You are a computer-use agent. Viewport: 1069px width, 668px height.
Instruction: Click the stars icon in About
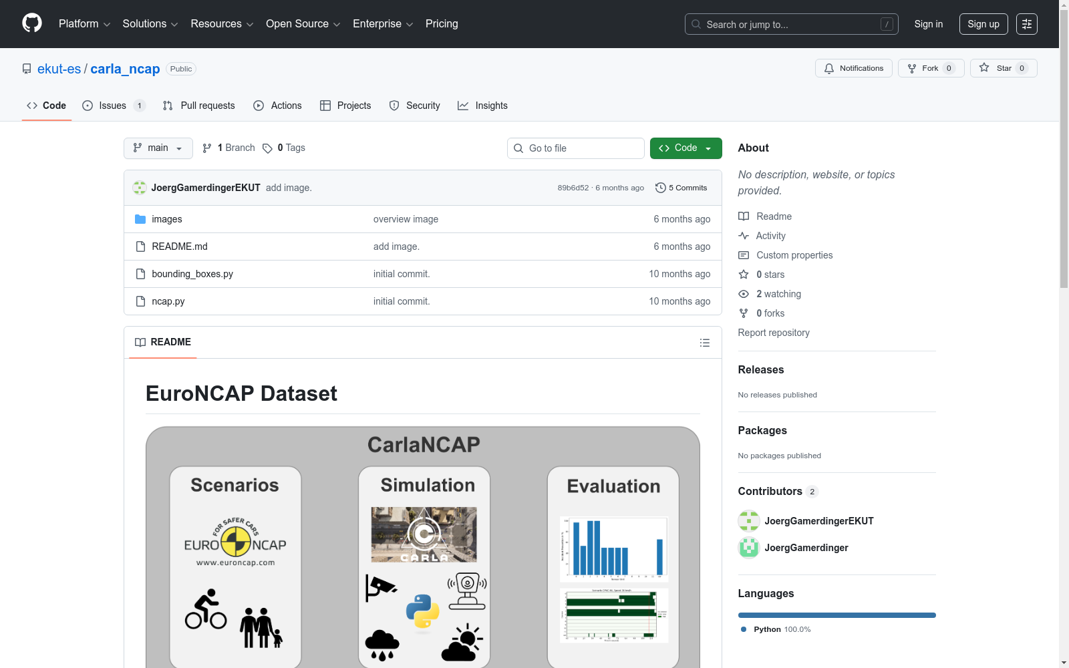(x=744, y=275)
